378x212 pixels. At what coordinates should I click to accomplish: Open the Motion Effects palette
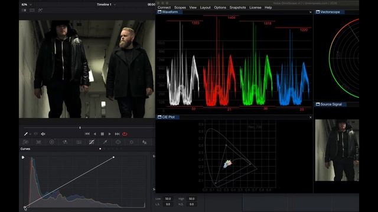click(79, 142)
